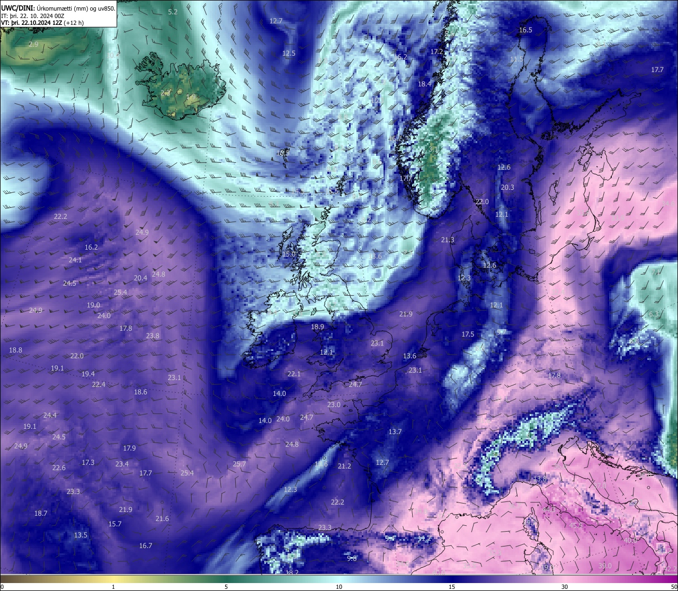Click the 24.4 value at left side
Viewport: 678px width, 591px height.
50,415
